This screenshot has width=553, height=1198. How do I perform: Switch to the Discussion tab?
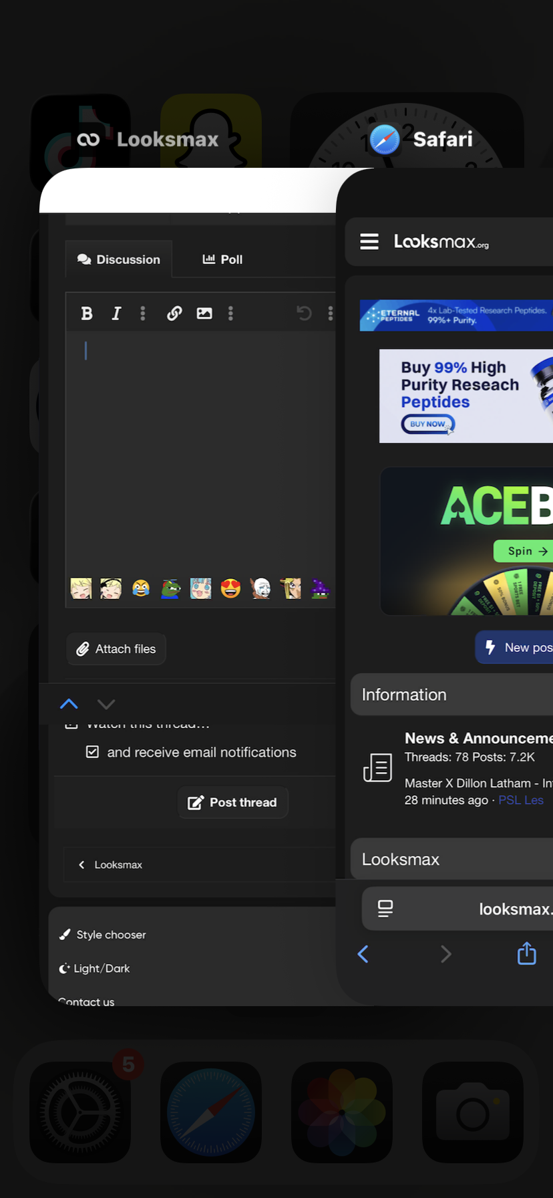(119, 259)
